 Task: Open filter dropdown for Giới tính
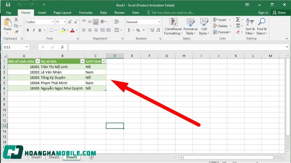pos(104,61)
